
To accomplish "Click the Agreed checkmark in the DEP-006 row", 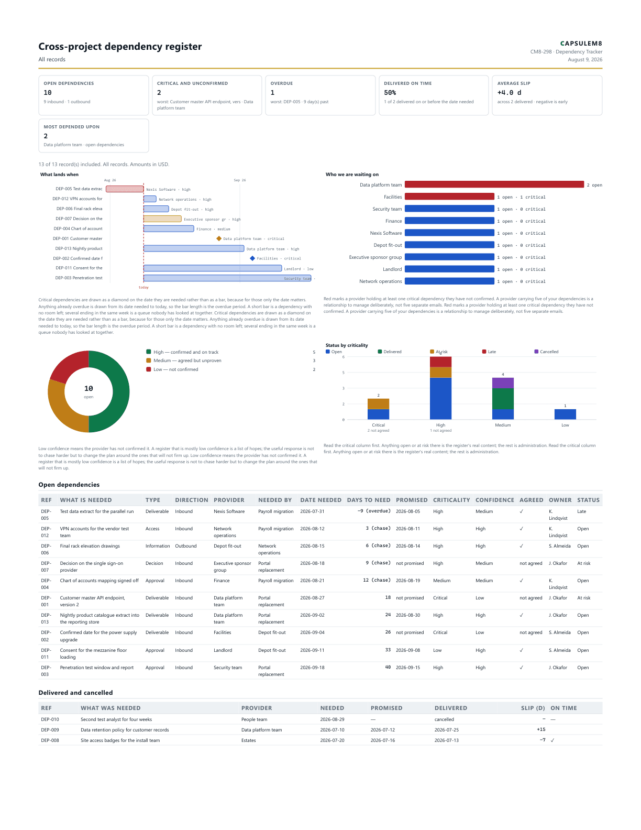I will click(522, 546).
